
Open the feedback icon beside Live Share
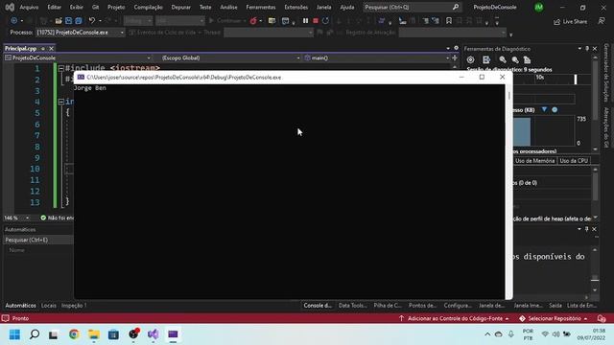[602, 21]
